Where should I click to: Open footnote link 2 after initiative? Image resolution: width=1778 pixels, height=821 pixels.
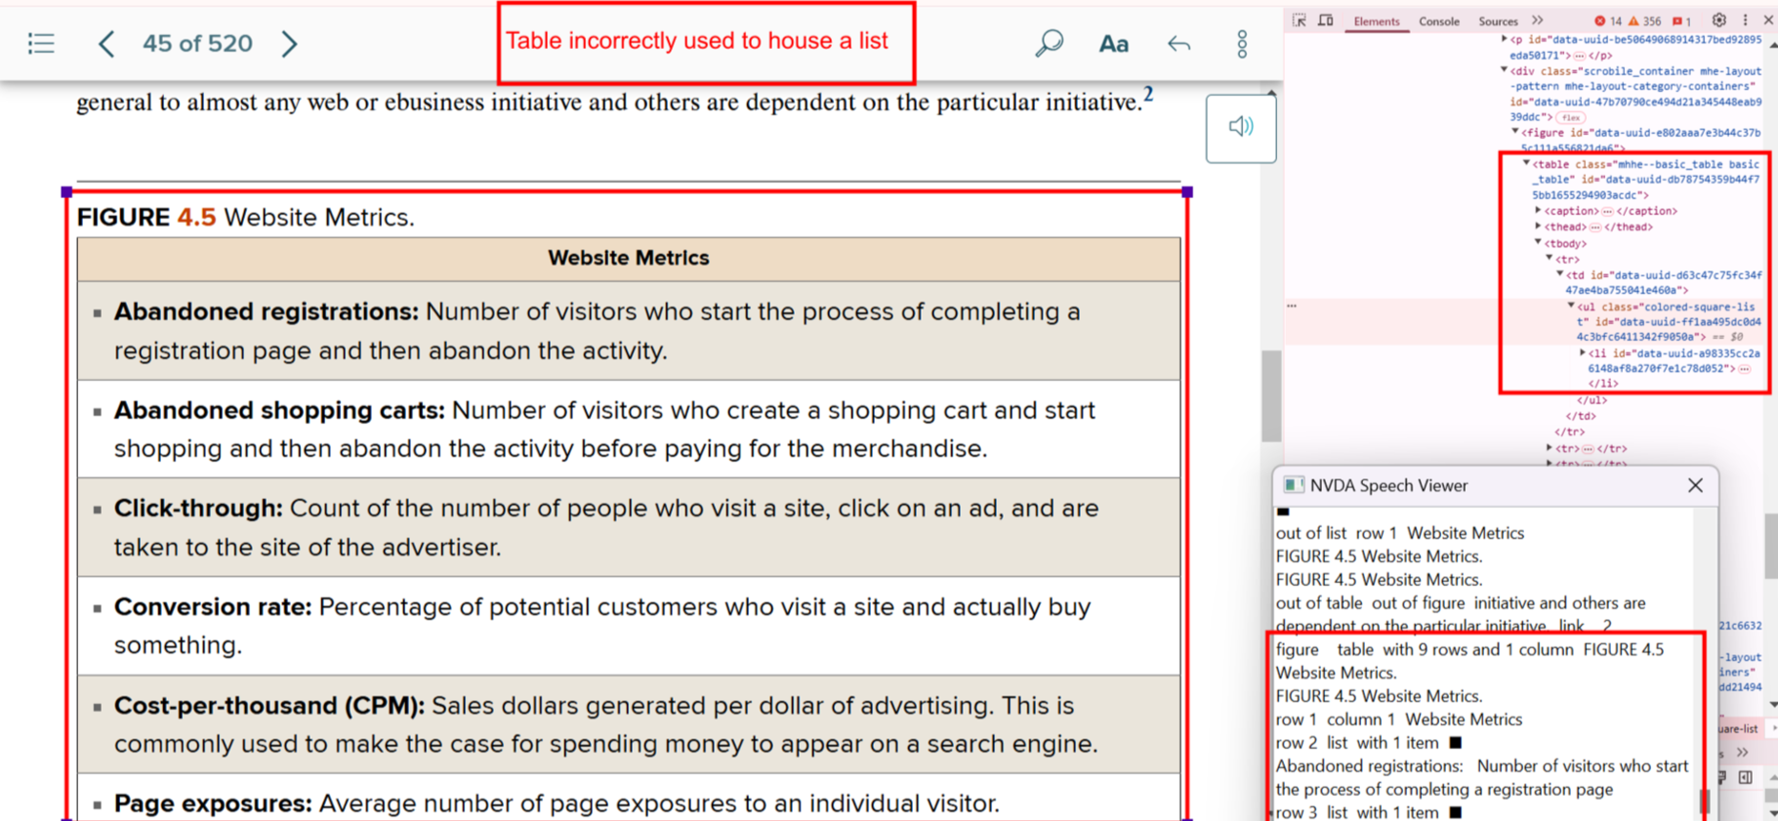(x=1148, y=95)
